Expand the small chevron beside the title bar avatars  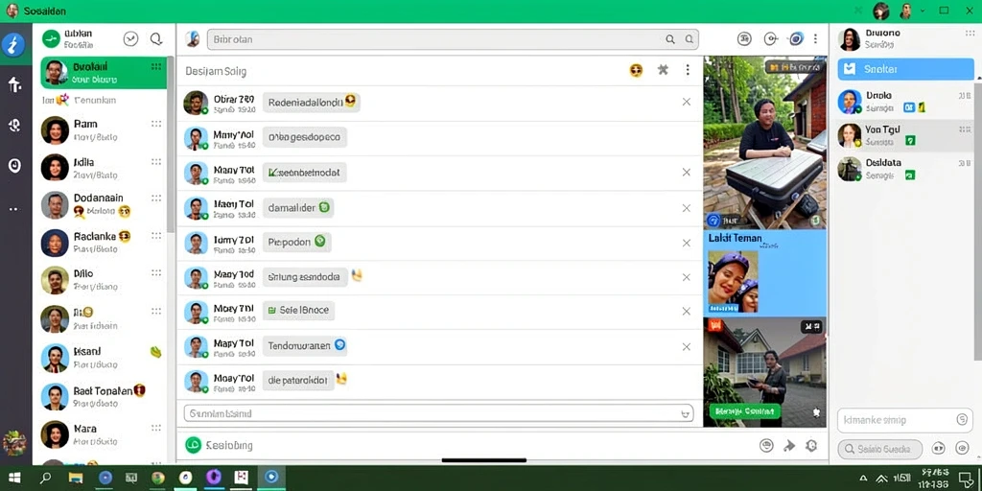(x=922, y=11)
